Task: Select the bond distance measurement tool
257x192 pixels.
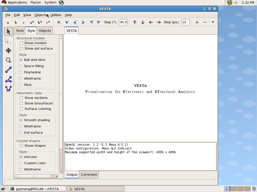Action: 8,70
